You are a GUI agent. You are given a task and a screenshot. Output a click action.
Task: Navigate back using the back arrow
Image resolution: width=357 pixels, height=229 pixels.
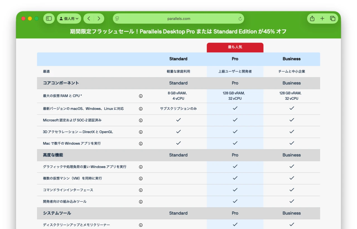point(89,18)
